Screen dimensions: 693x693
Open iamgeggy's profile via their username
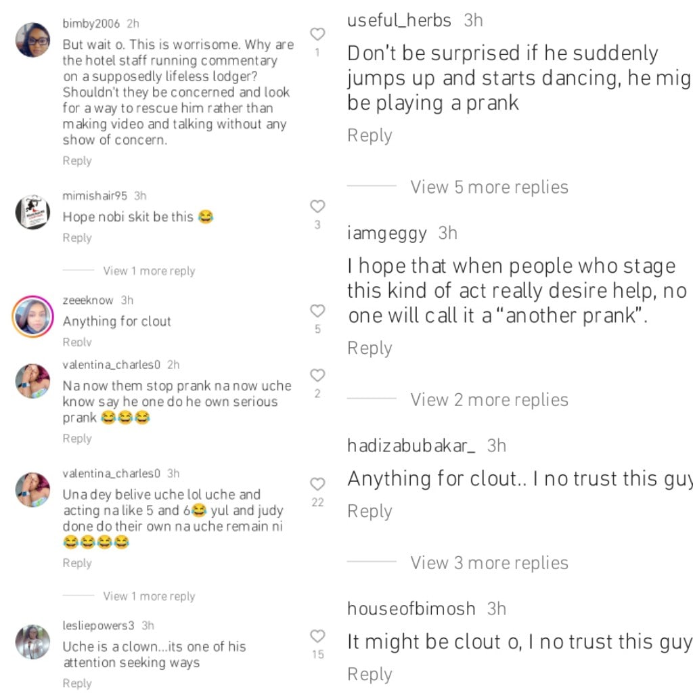386,233
